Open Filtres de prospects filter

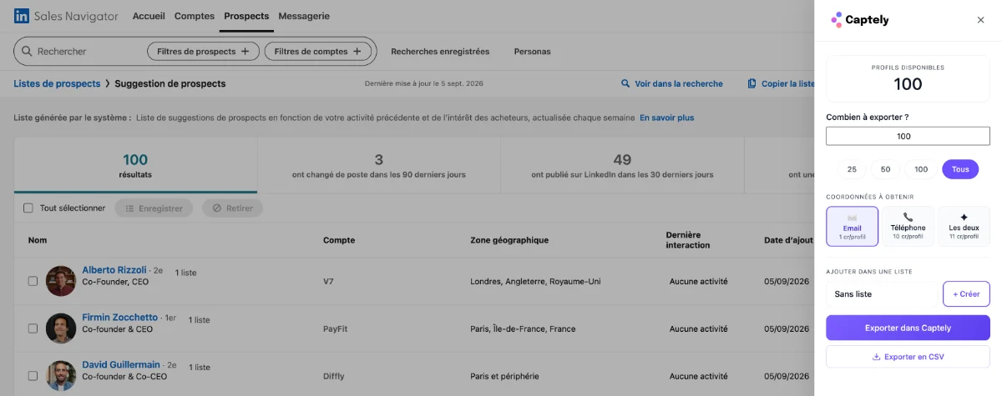pos(204,52)
